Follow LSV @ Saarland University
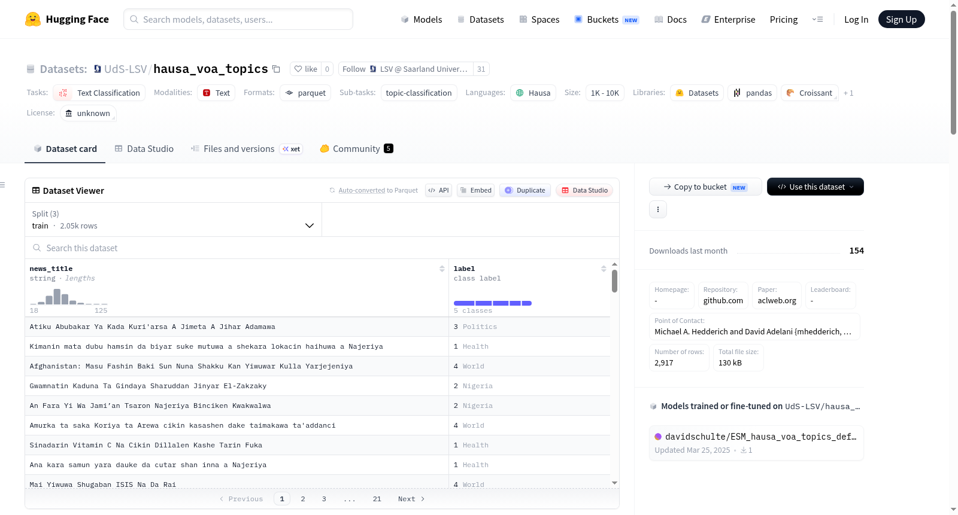 [x=406, y=69]
